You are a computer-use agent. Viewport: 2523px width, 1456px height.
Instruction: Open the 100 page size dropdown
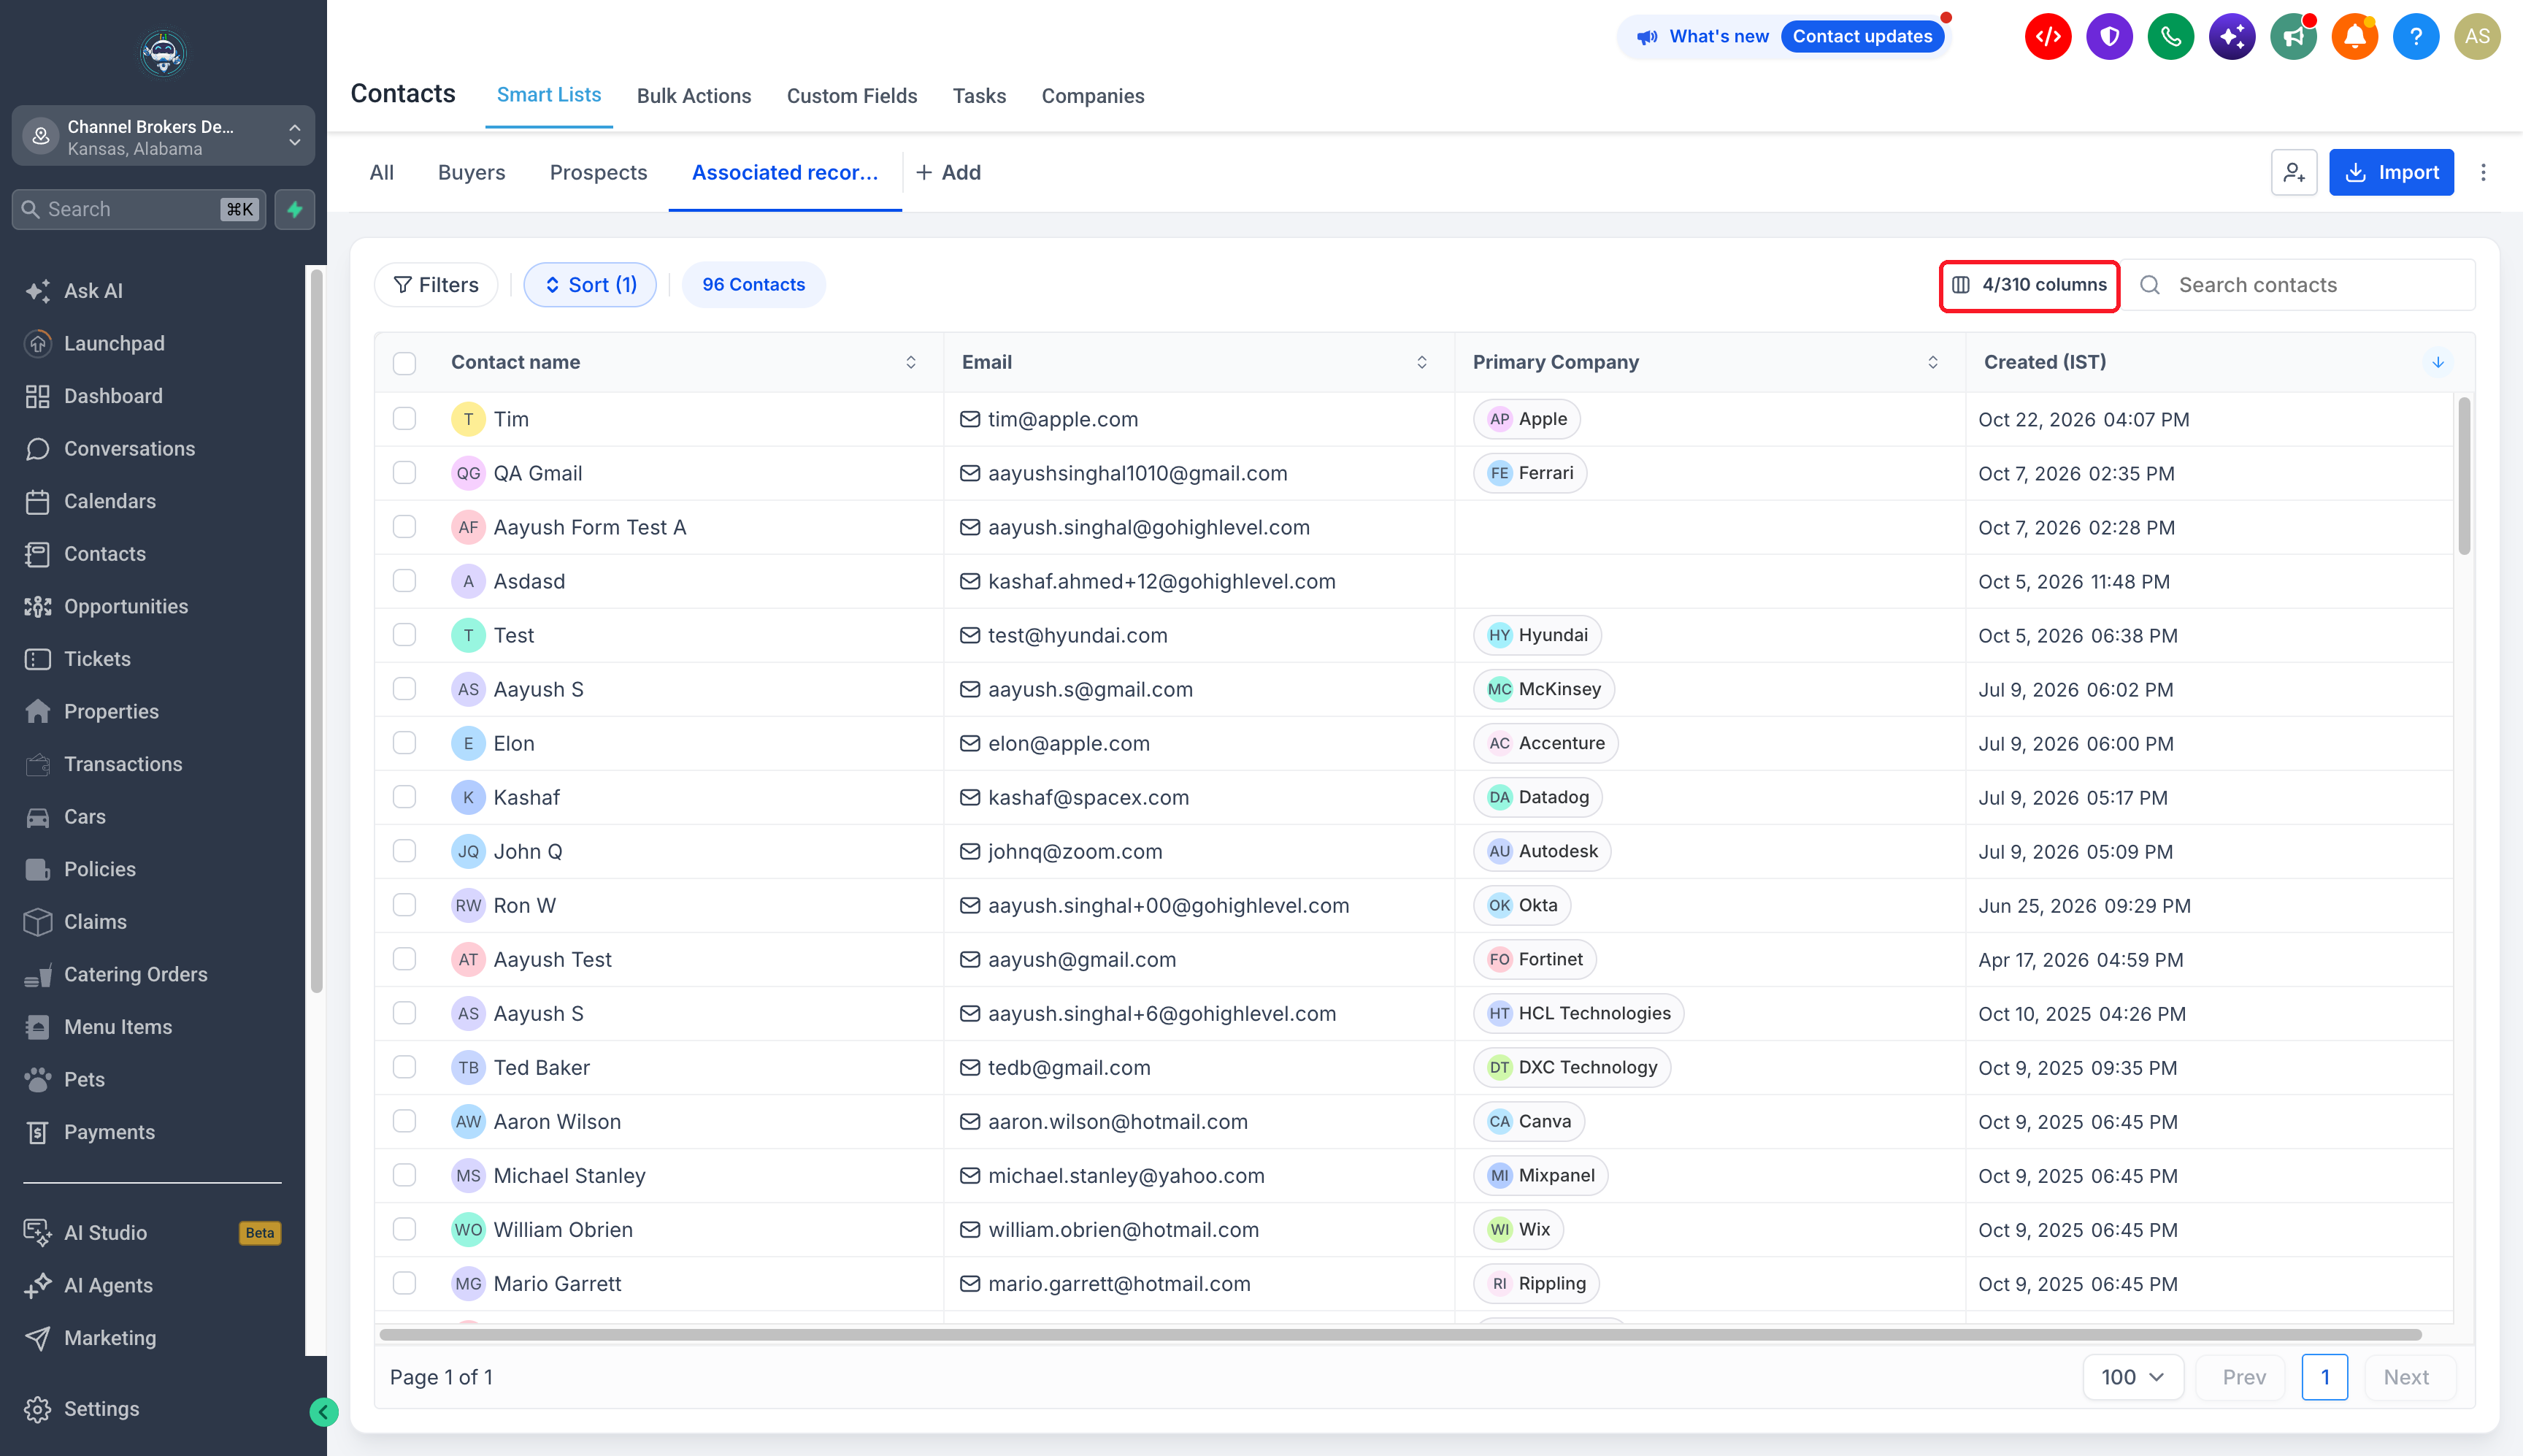[x=2132, y=1377]
